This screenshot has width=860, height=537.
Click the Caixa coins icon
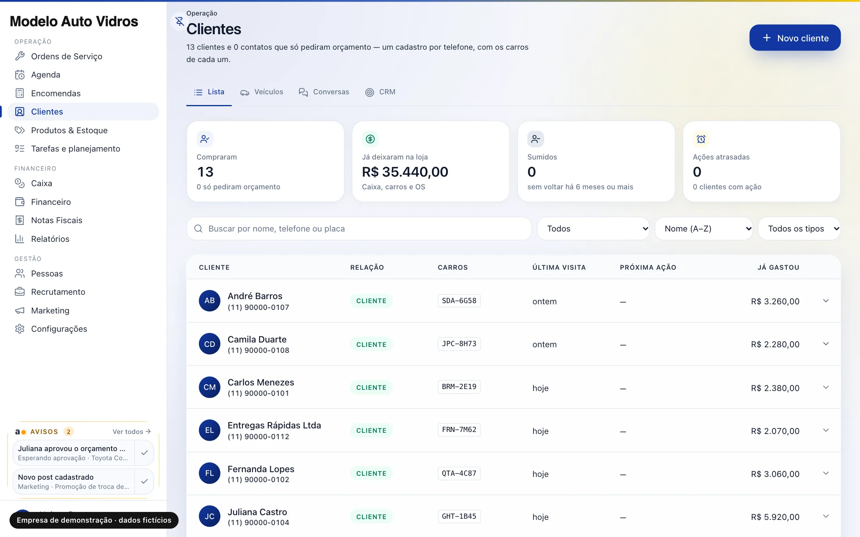[20, 183]
